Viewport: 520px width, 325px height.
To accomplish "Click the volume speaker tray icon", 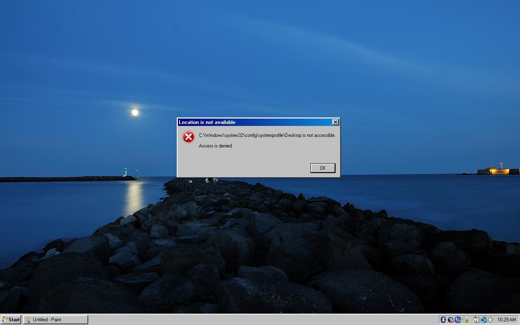I will tap(490, 320).
